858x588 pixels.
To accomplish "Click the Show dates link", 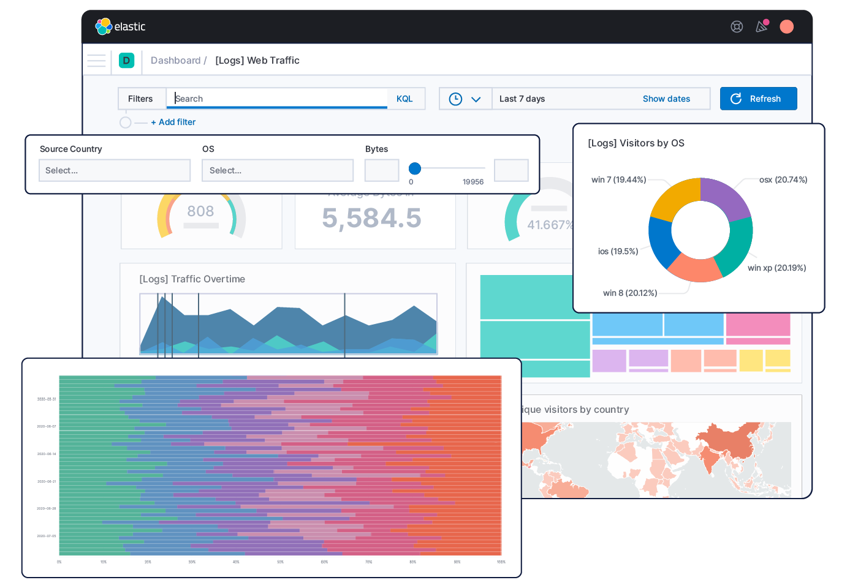I will (666, 99).
